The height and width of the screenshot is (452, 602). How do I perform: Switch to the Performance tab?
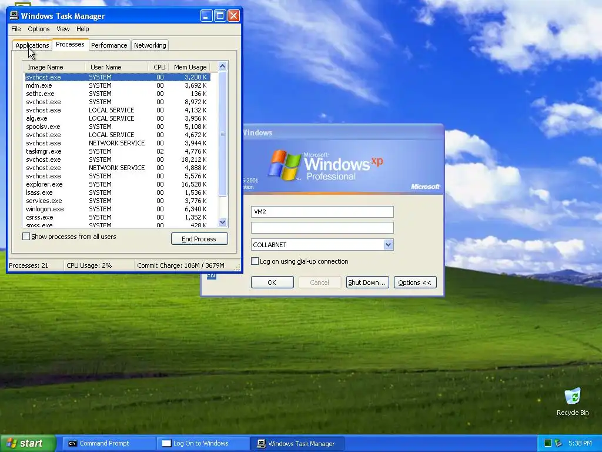109,45
